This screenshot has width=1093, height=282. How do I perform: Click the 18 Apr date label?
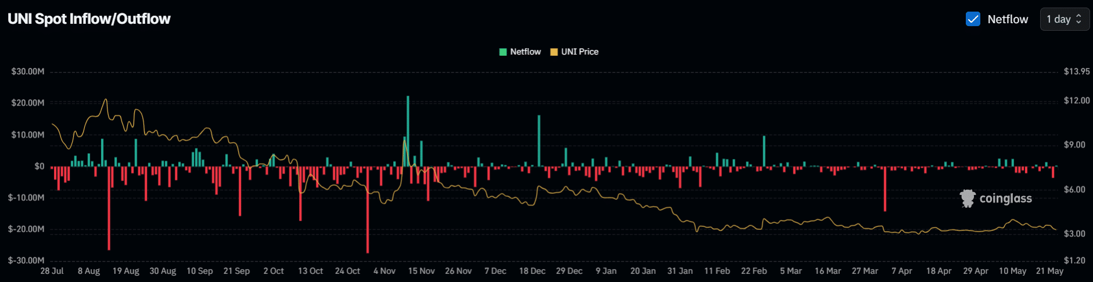939,271
